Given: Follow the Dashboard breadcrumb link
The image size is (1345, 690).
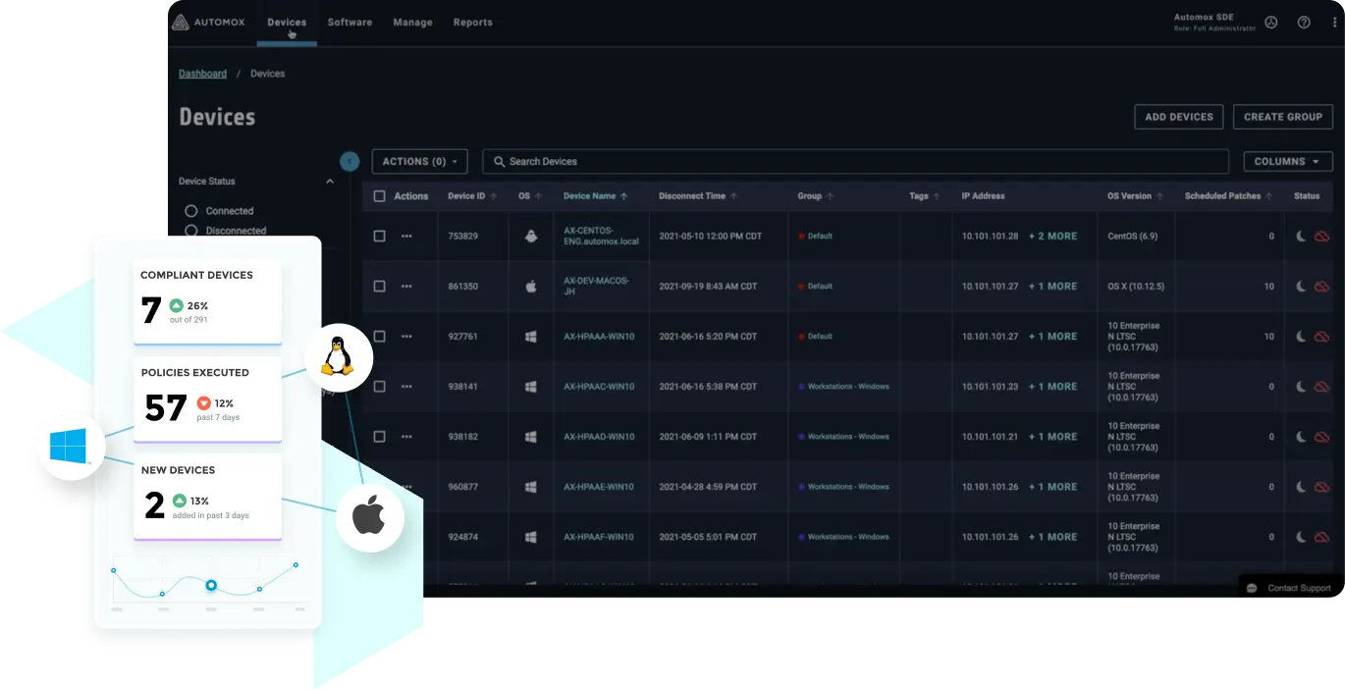Looking at the screenshot, I should coord(202,74).
